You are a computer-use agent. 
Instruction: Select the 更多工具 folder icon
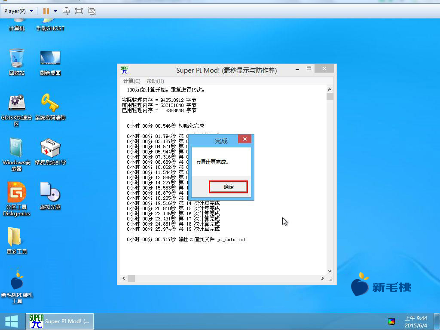click(17, 241)
